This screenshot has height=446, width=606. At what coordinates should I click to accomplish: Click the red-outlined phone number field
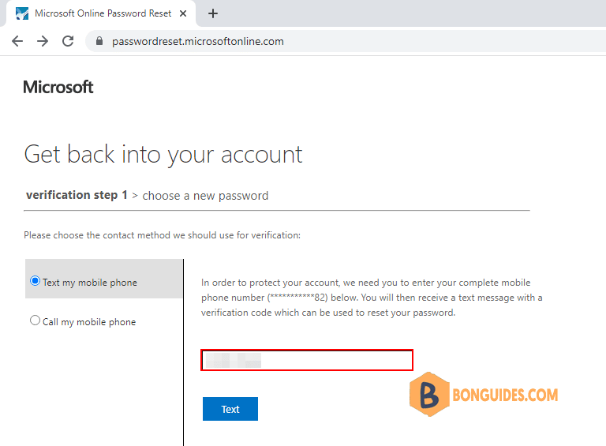[x=307, y=360]
